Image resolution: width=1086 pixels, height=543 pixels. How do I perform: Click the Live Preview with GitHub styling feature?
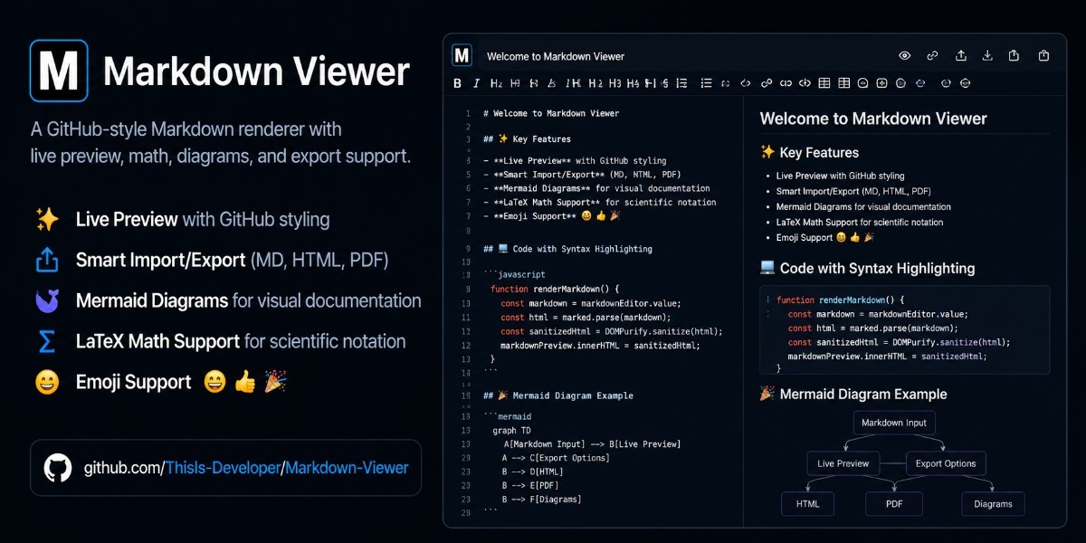tap(203, 219)
